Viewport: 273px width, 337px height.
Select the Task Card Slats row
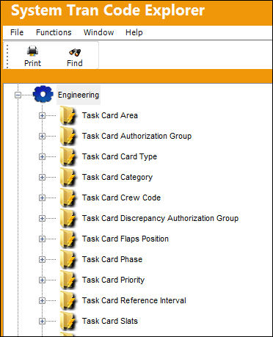tap(110, 321)
